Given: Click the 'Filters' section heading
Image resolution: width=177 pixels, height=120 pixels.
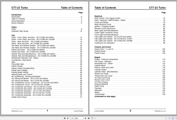Looking at the screenshot, I should tap(14, 27).
